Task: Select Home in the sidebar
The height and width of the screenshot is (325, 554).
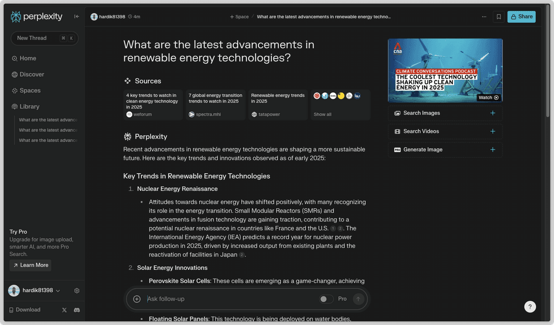Action: 28,58
